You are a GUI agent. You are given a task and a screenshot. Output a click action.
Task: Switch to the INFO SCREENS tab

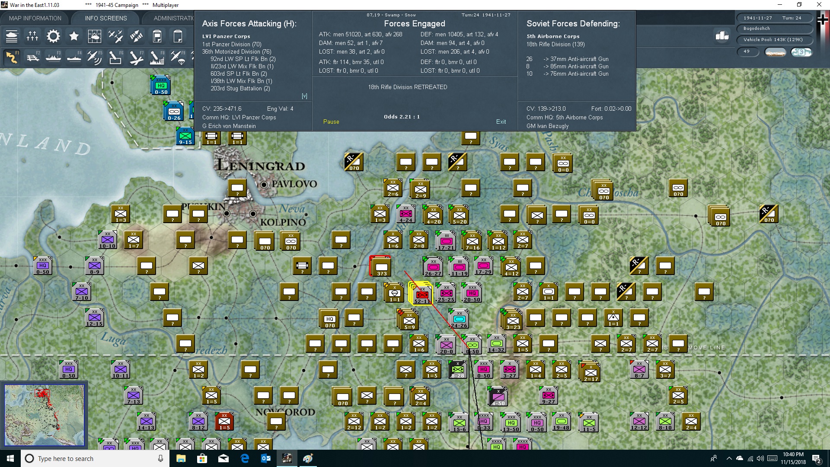[x=106, y=18]
